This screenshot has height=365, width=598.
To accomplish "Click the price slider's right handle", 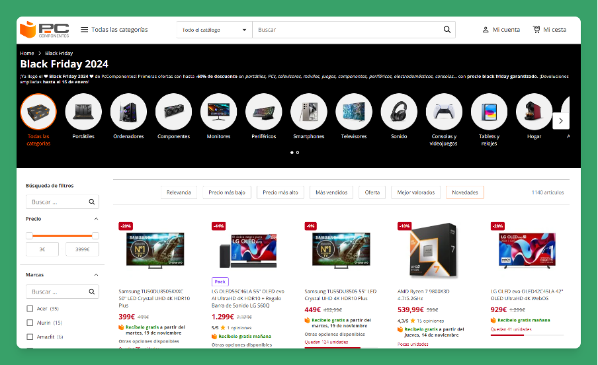I will coord(95,235).
